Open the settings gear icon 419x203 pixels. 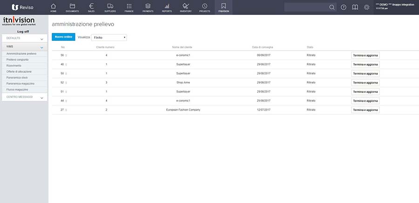pyautogui.click(x=366, y=7)
